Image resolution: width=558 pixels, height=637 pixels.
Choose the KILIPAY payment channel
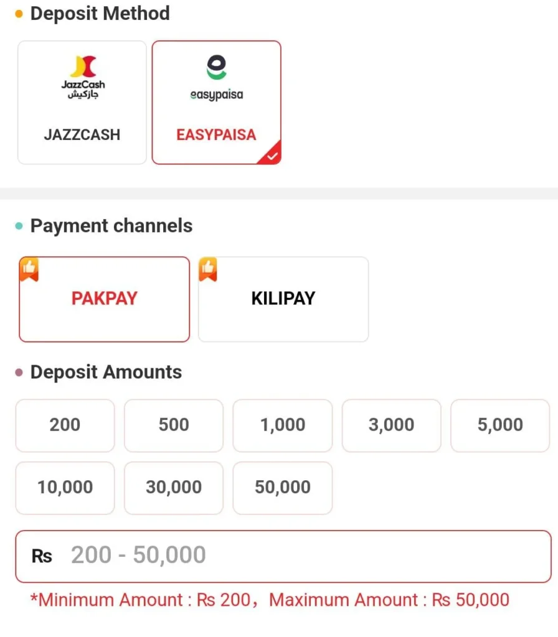(283, 299)
